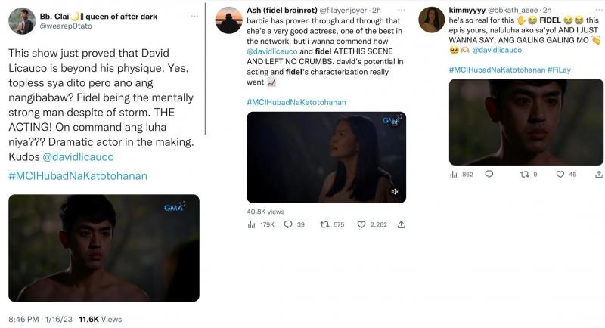Unmute the video in Ash's tweet
605x328 pixels.
(395, 192)
